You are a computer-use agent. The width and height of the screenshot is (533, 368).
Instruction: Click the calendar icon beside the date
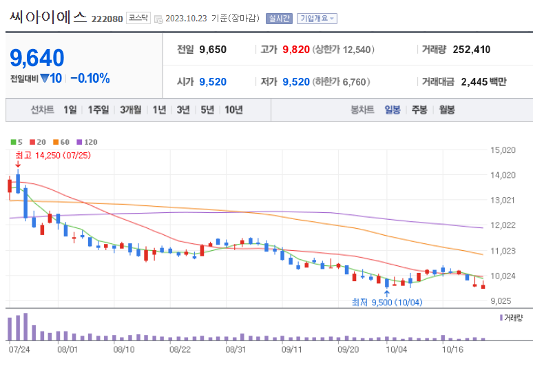[158, 19]
